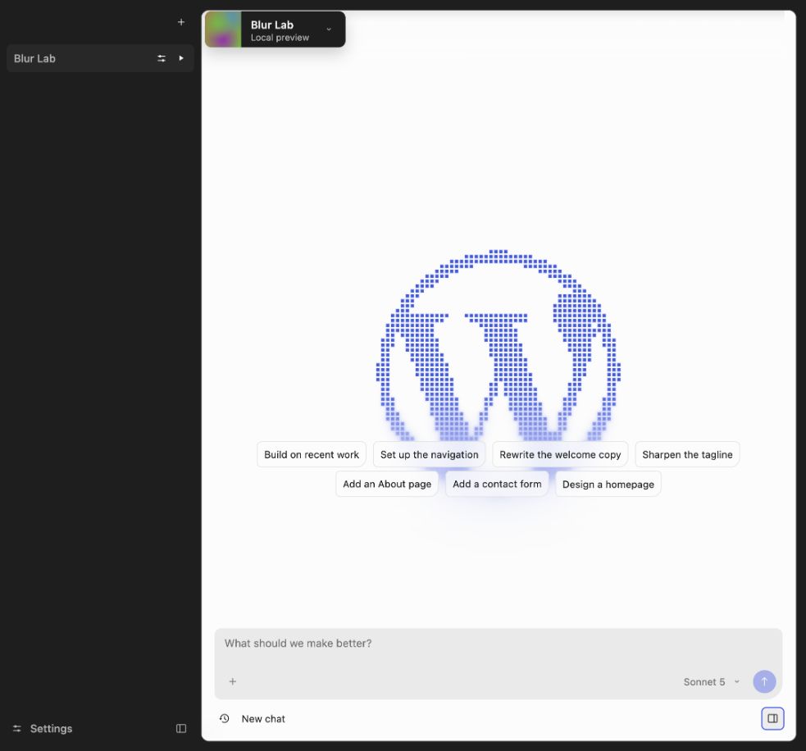806x751 pixels.
Task: Choose the Rewrite the welcome copy suggestion
Action: [560, 454]
